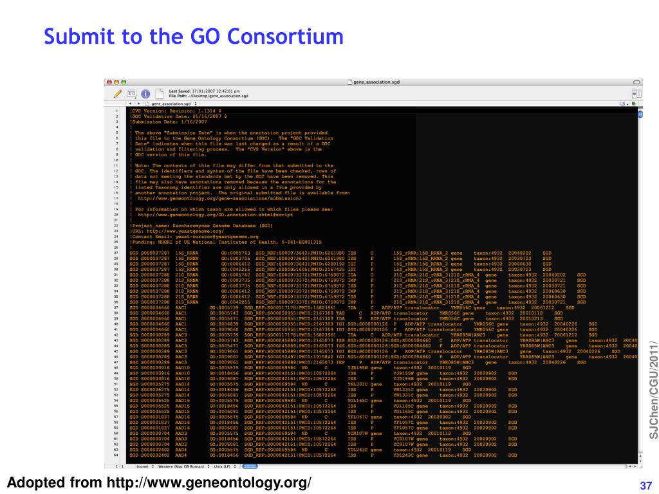The height and width of the screenshot is (494, 659).
Task: Click the line number 27 in the gutter
Action: pyautogui.click(x=116, y=253)
